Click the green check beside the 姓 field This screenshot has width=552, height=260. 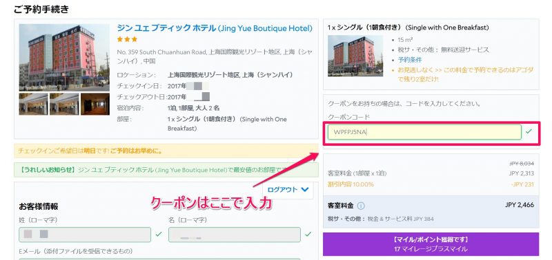click(159, 234)
